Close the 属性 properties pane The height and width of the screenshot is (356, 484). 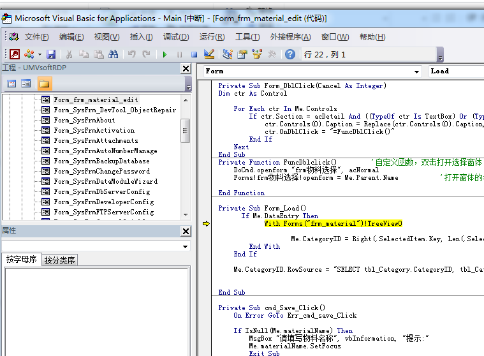click(x=186, y=231)
